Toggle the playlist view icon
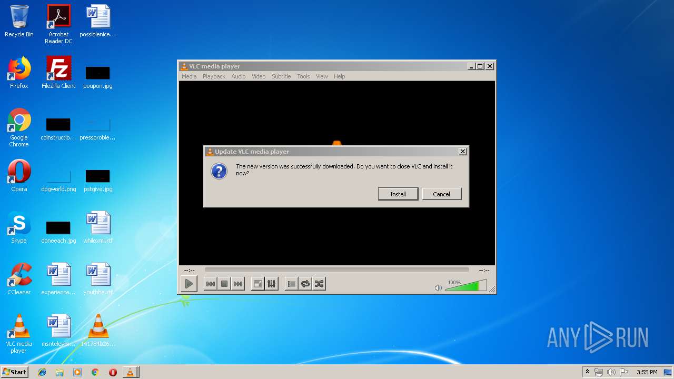Viewport: 674px width, 379px height. pyautogui.click(x=291, y=284)
